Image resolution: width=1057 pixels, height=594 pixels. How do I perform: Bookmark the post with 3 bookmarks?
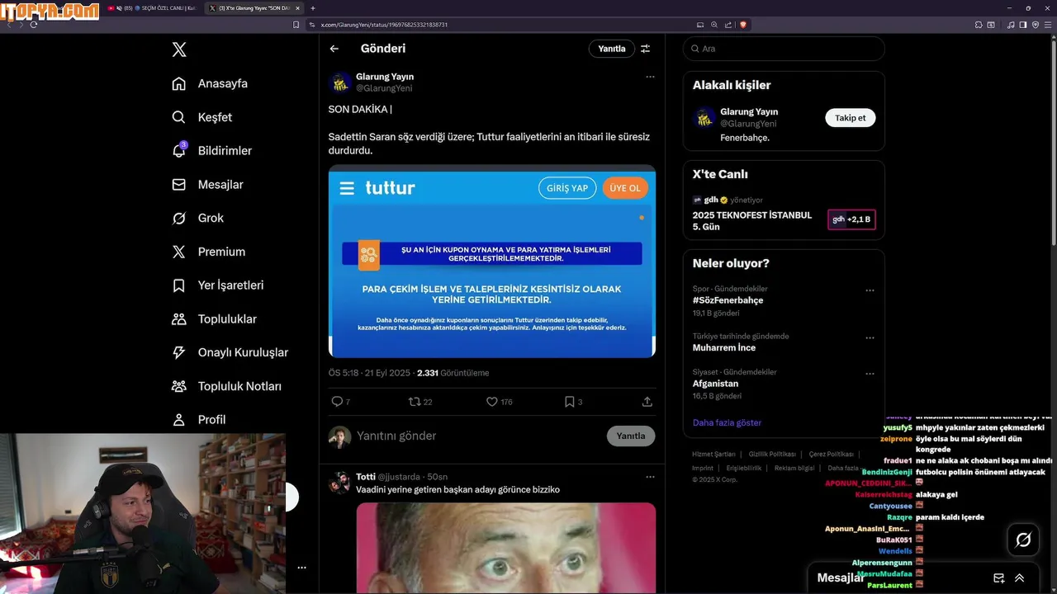pyautogui.click(x=573, y=402)
